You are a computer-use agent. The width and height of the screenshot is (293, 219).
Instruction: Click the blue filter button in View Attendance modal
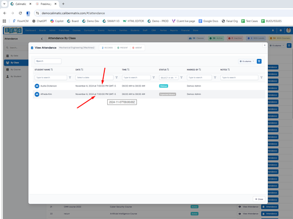click(x=259, y=61)
